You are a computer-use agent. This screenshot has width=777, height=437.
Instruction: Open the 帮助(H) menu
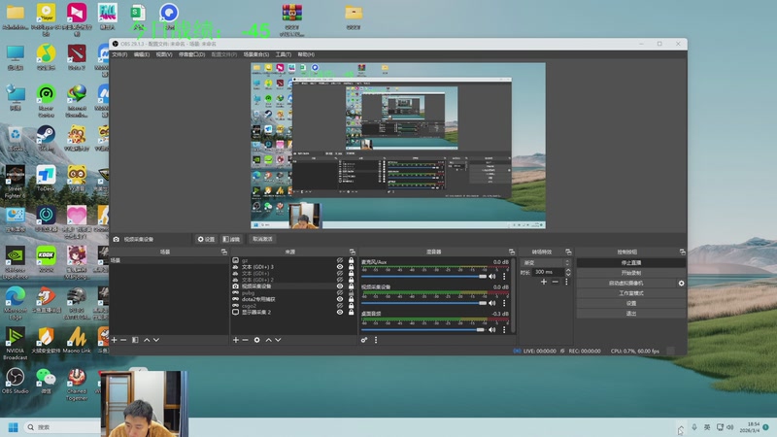pyautogui.click(x=306, y=54)
